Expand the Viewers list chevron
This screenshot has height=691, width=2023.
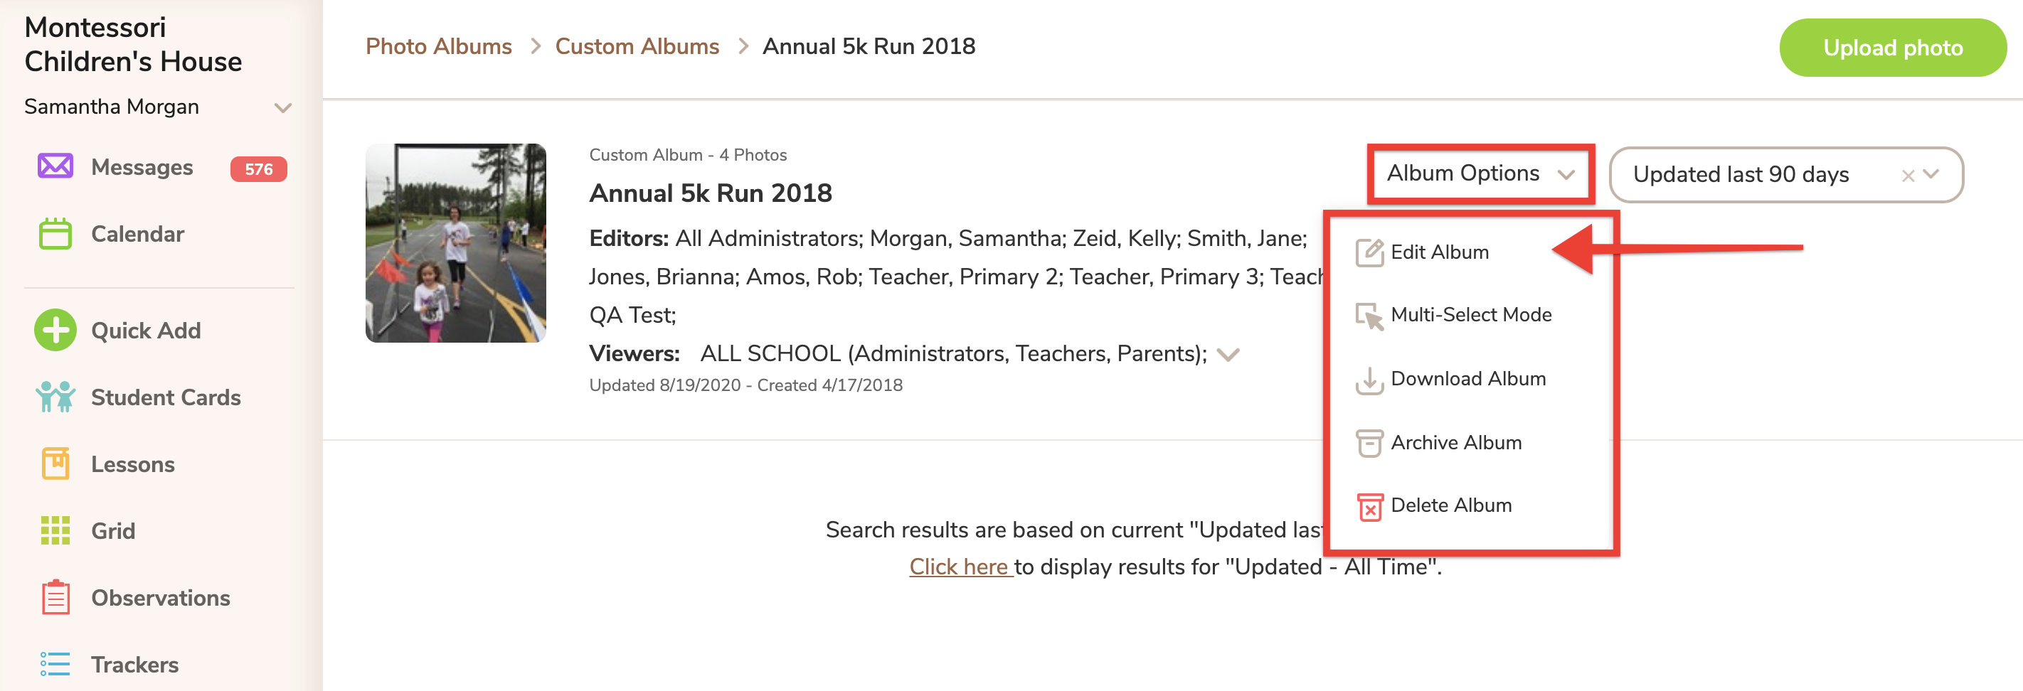(1228, 355)
